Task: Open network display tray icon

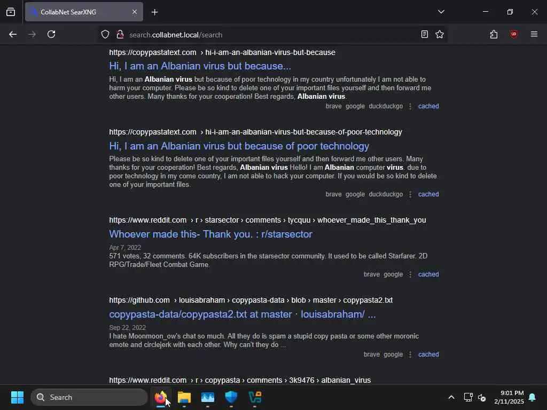Action: tap(468, 397)
